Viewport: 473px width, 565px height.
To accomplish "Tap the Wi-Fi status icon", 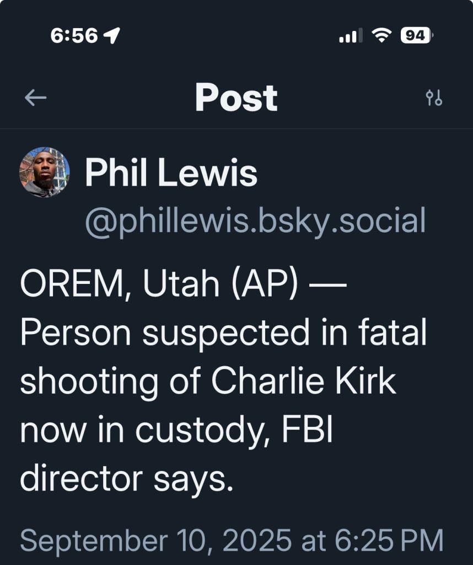I will click(x=380, y=36).
